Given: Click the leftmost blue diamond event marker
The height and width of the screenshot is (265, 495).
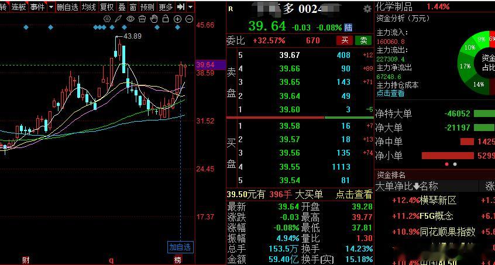Looking at the screenshot, I should coord(26,27).
